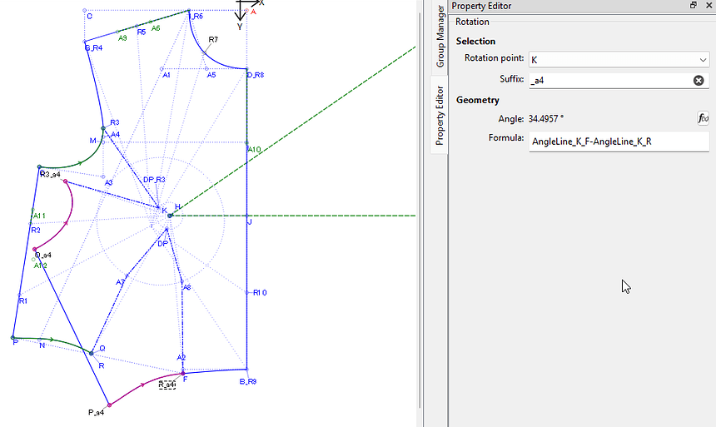Switch to the Group Manager tab
Screen dimensions: 716x427
[x=440, y=37]
